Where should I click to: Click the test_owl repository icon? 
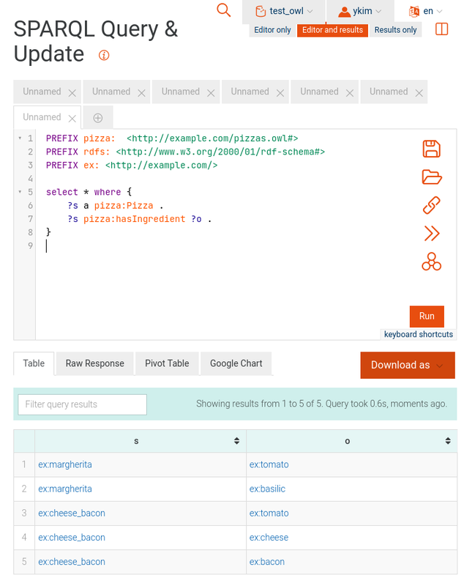tap(261, 11)
